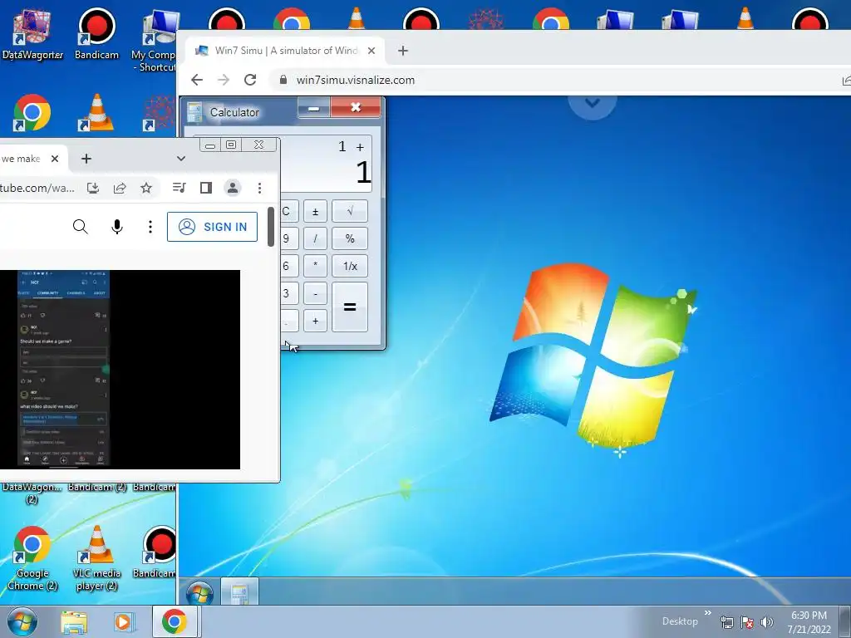Reload the win7simu page
The width and height of the screenshot is (851, 638).
tap(250, 80)
